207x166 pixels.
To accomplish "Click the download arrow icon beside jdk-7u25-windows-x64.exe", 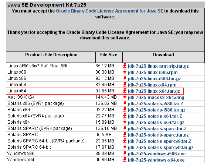I will [125, 159].
